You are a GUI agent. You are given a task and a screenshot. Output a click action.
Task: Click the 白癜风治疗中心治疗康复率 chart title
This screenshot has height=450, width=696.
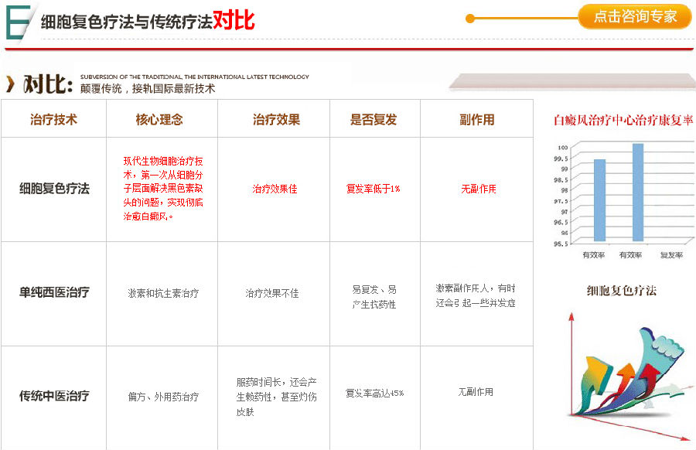pyautogui.click(x=623, y=121)
